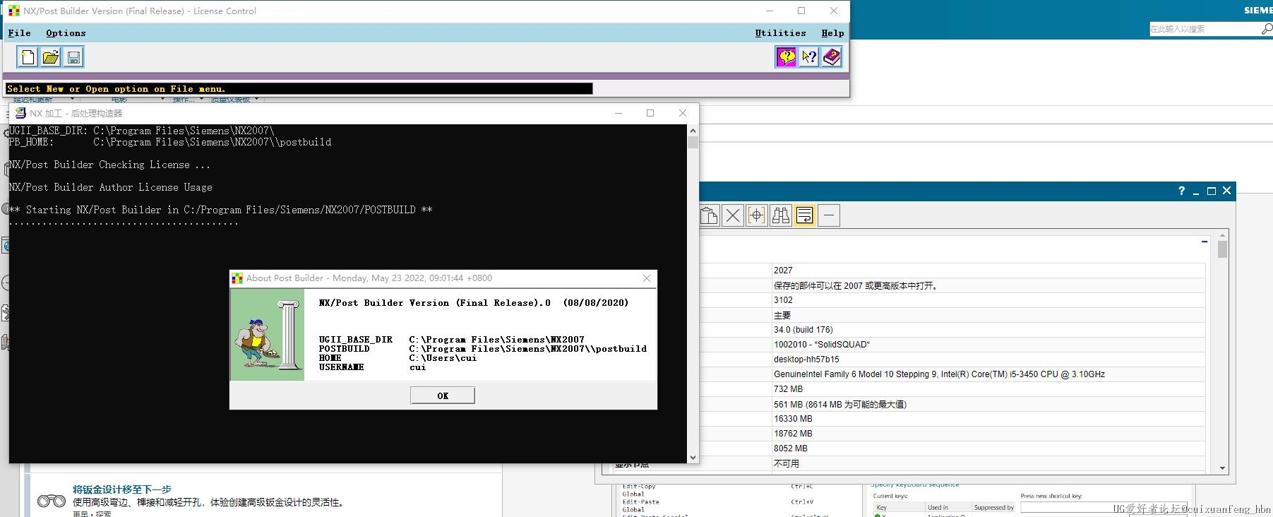Click the New post file icon

[28, 57]
